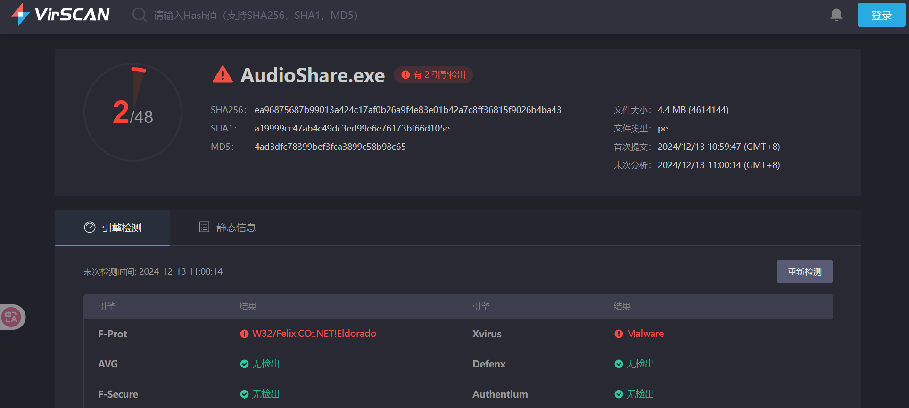Click the 末次检测时间 timestamp text
The width and height of the screenshot is (909, 408).
coord(153,271)
